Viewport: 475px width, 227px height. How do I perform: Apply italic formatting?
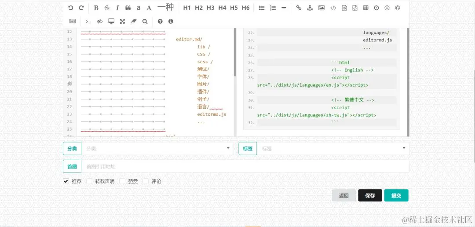coord(117,8)
